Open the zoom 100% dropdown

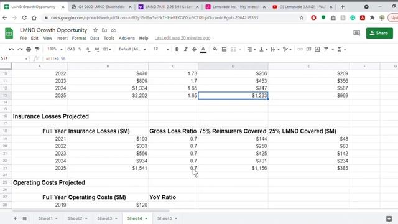(55, 49)
